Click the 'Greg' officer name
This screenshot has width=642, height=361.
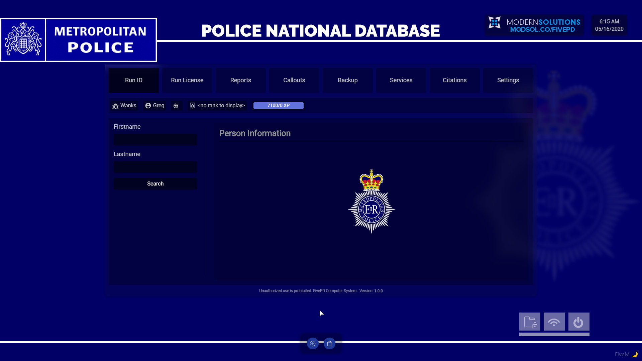pos(158,106)
